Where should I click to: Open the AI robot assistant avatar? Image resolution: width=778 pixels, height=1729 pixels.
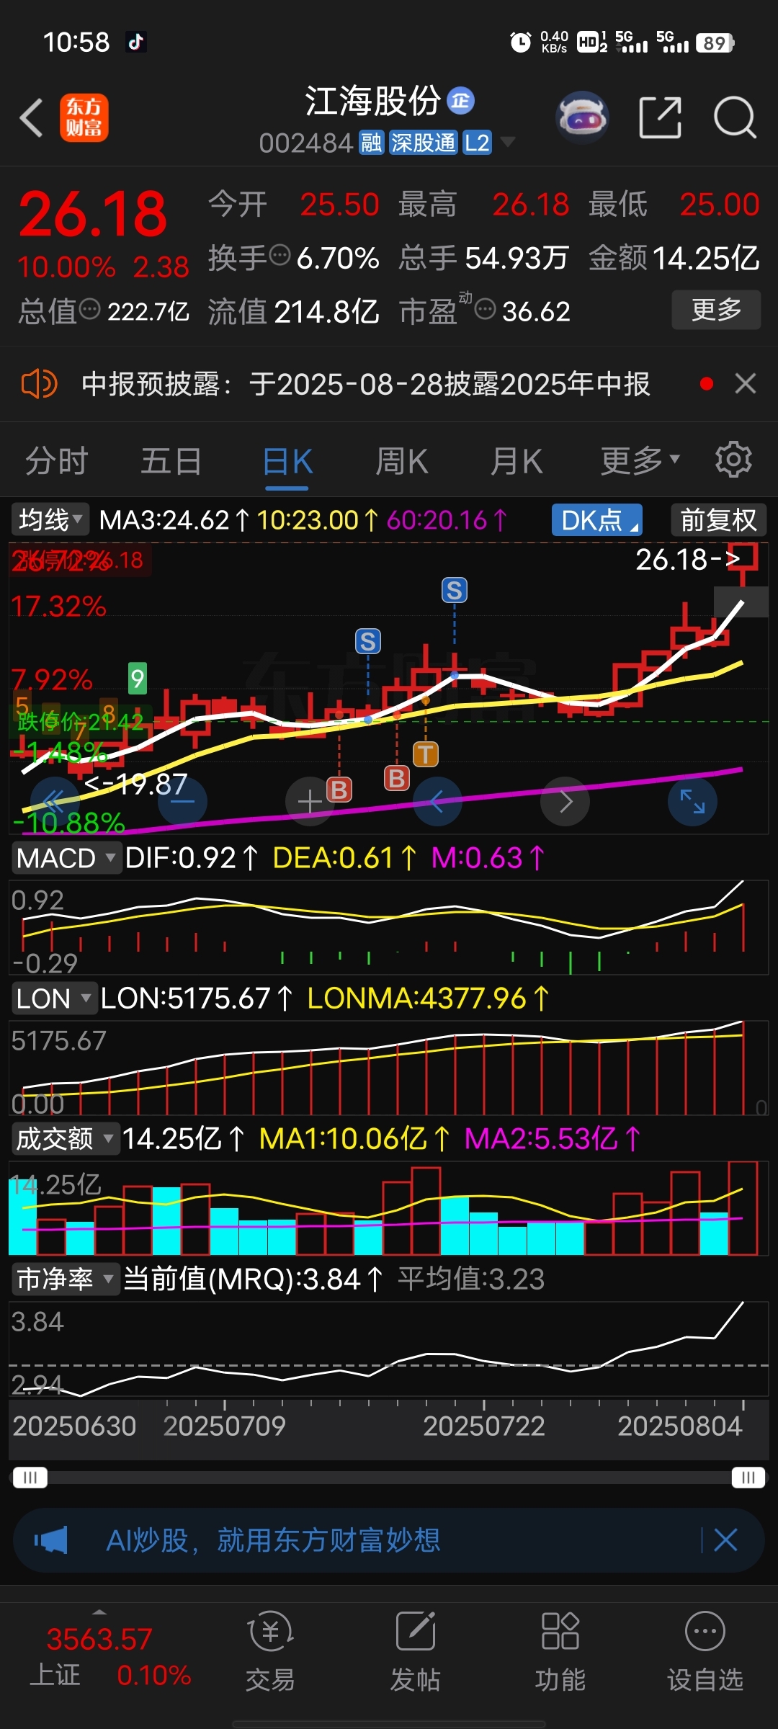pyautogui.click(x=582, y=117)
